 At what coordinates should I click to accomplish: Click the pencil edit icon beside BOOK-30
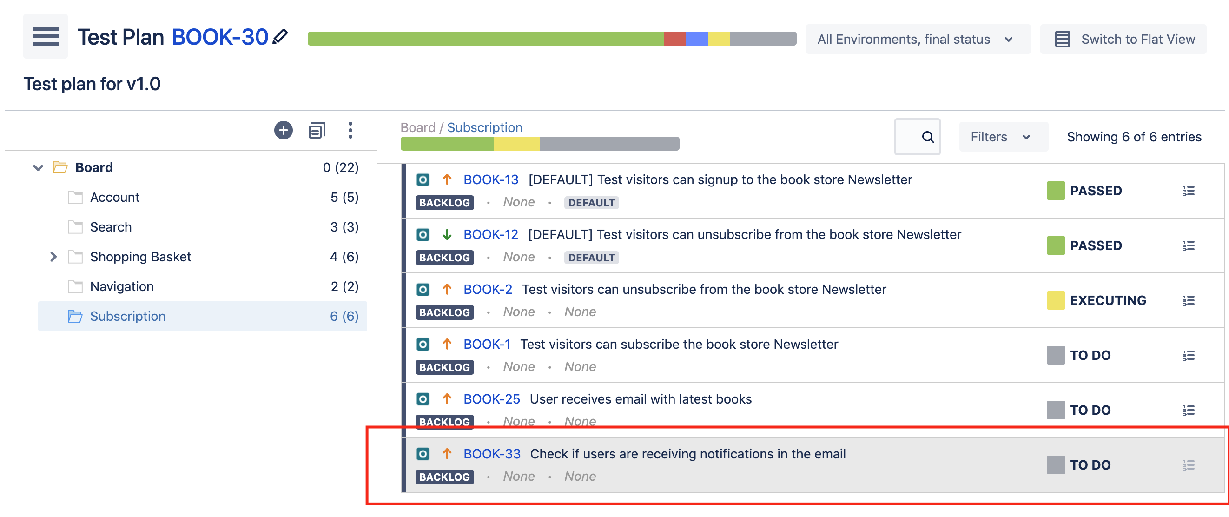click(x=280, y=37)
